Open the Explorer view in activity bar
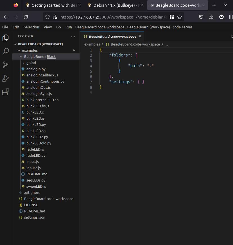The height and width of the screenshot is (245, 233). pos(6,38)
